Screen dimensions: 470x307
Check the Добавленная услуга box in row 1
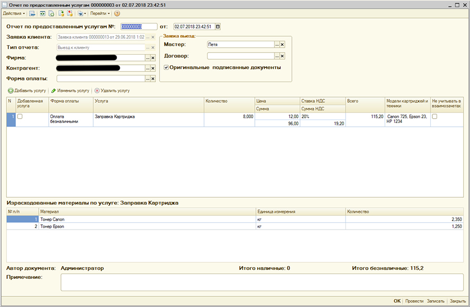pos(20,116)
